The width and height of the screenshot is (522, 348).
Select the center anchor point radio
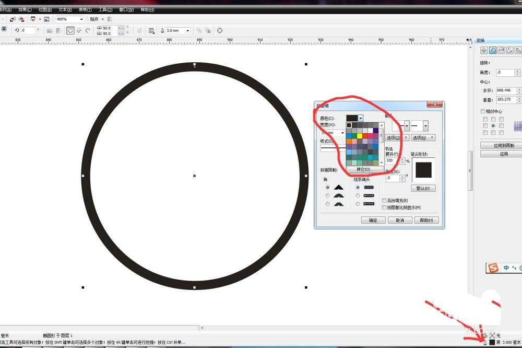[x=493, y=125]
